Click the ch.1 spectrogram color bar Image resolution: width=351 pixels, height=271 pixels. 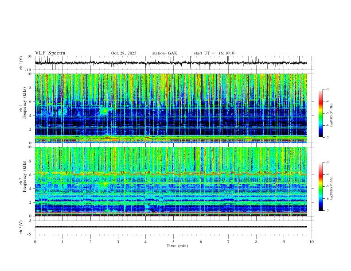tap(320, 113)
